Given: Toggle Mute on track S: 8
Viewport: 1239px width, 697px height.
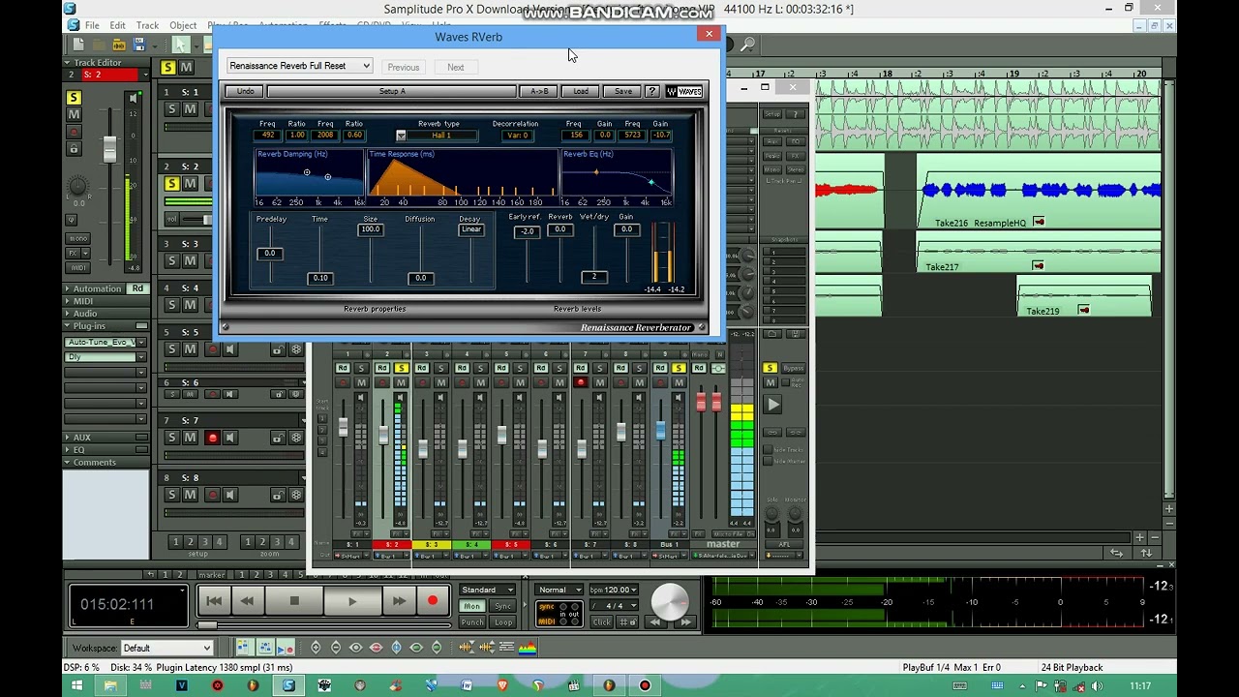Looking at the screenshot, I should [190, 495].
